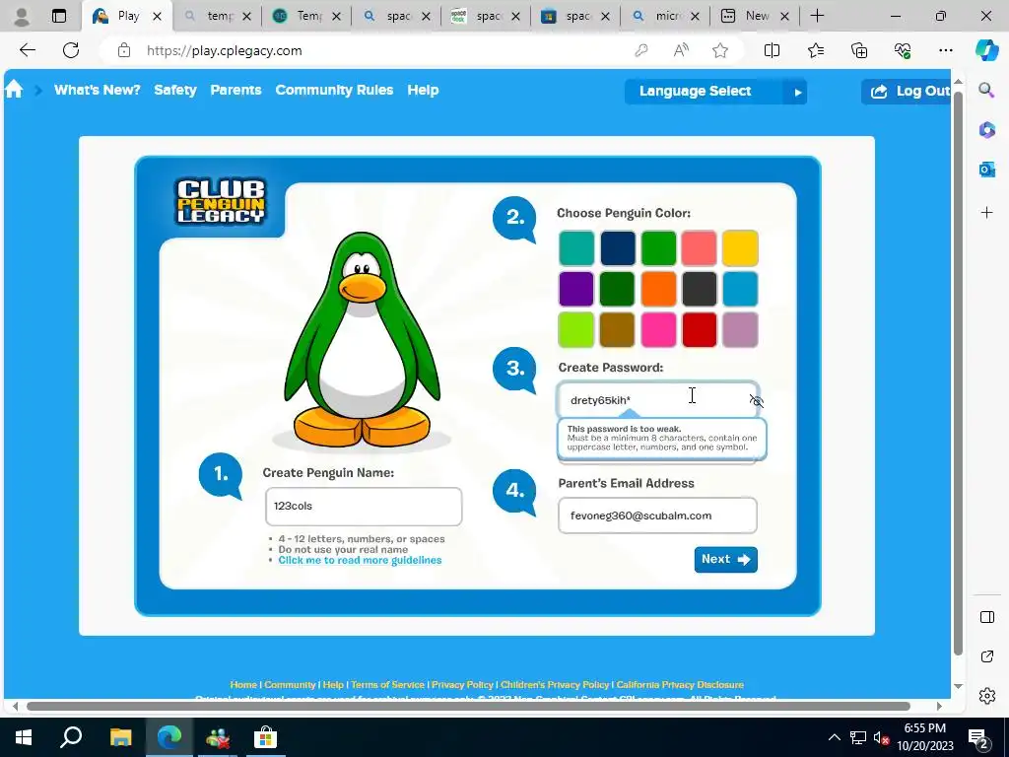1009x757 pixels.
Task: Open Edge Settings and more menu
Action: [945, 50]
